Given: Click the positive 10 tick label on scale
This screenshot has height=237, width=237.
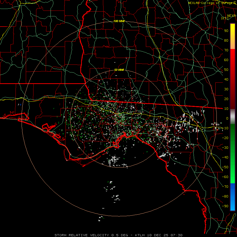Looking at the screenshot, I should pyautogui.click(x=226, y=109).
